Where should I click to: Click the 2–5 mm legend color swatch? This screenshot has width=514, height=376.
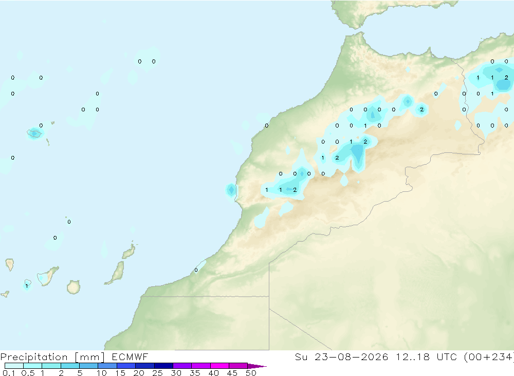pos(70,366)
